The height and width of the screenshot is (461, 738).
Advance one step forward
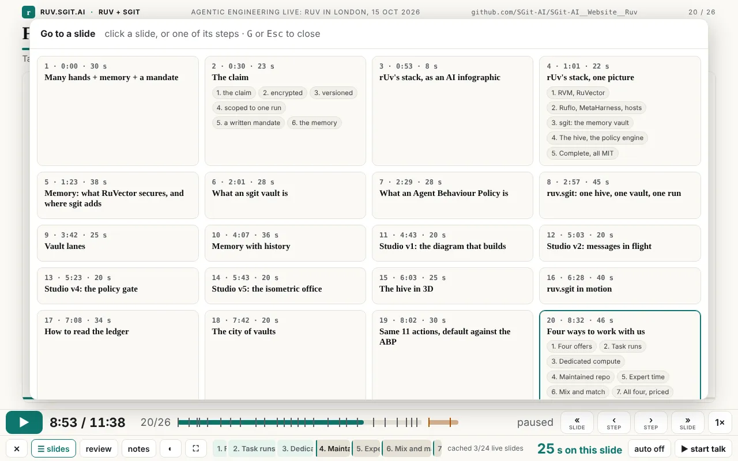(x=651, y=422)
